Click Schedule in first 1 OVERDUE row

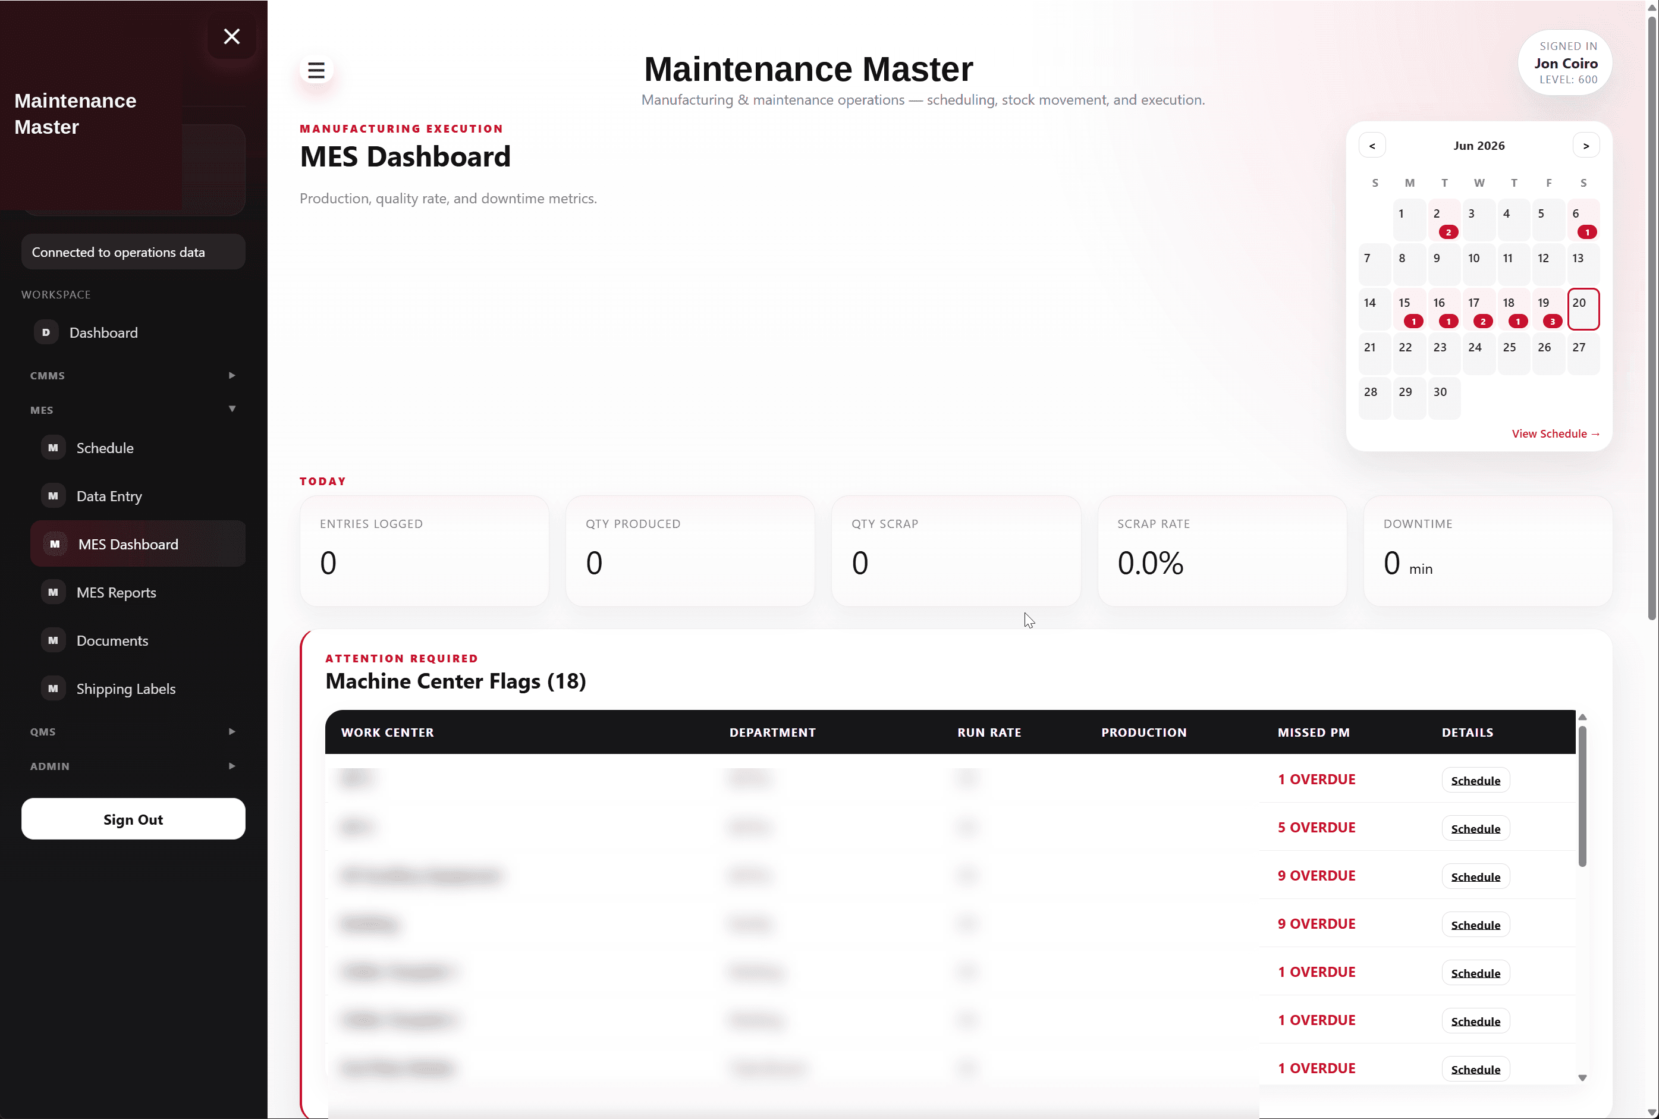(x=1476, y=780)
